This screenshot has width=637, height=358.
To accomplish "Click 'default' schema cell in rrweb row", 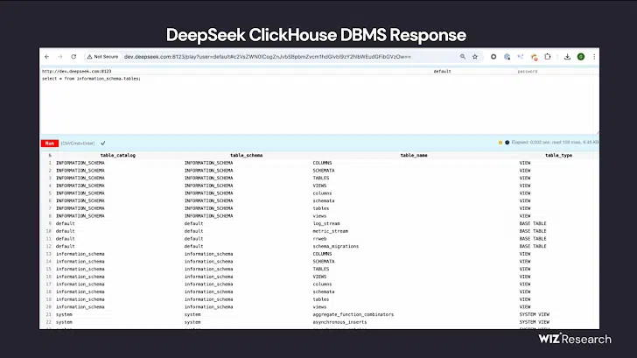I will 193,239.
